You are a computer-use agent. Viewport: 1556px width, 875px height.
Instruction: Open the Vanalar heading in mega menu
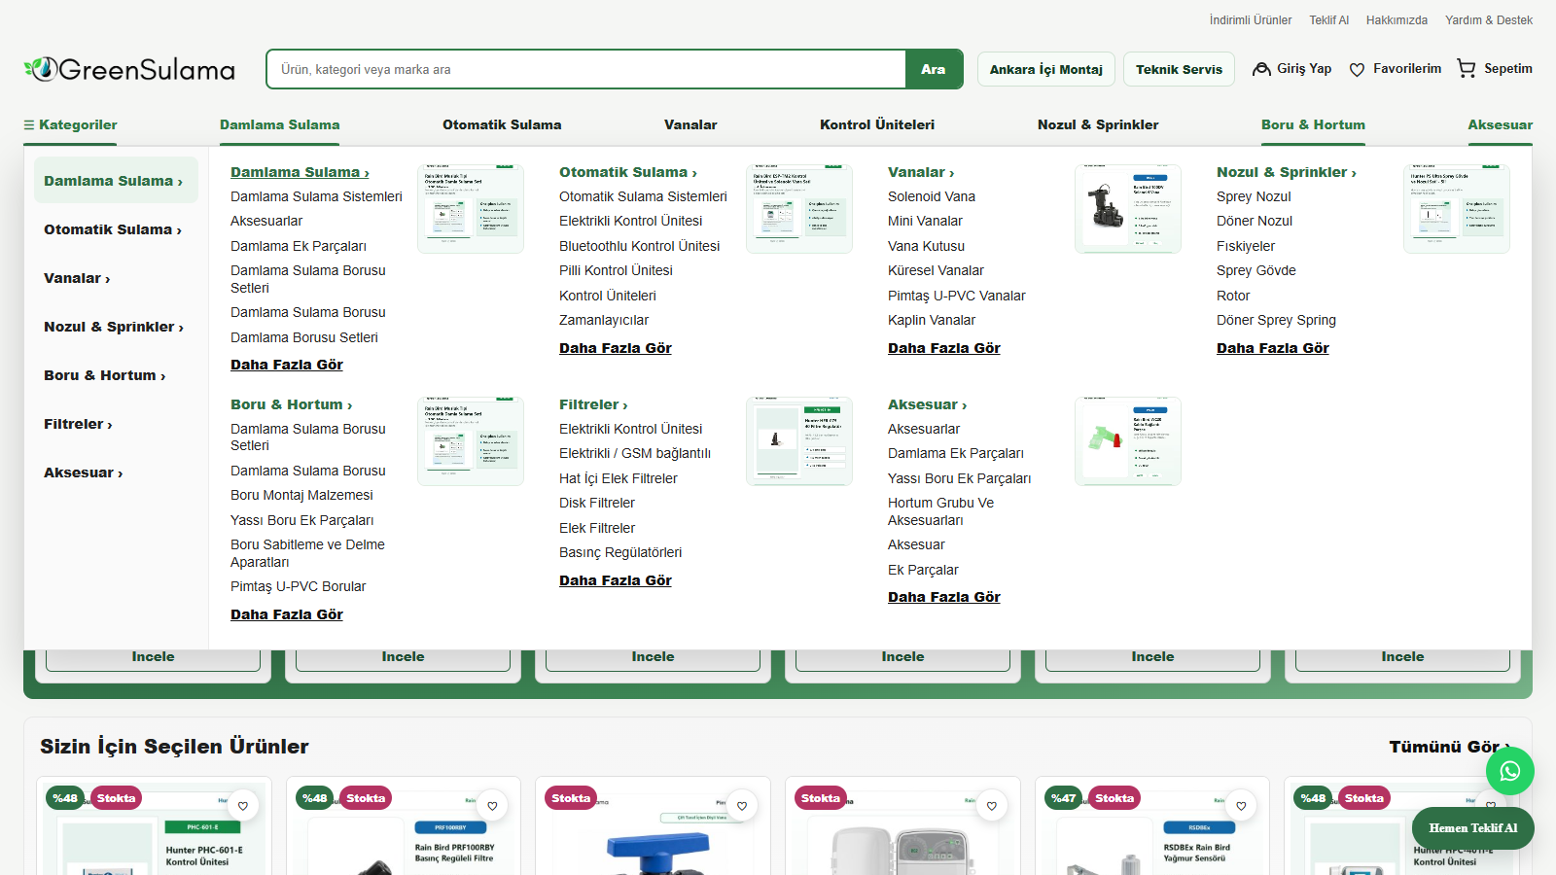coord(921,172)
